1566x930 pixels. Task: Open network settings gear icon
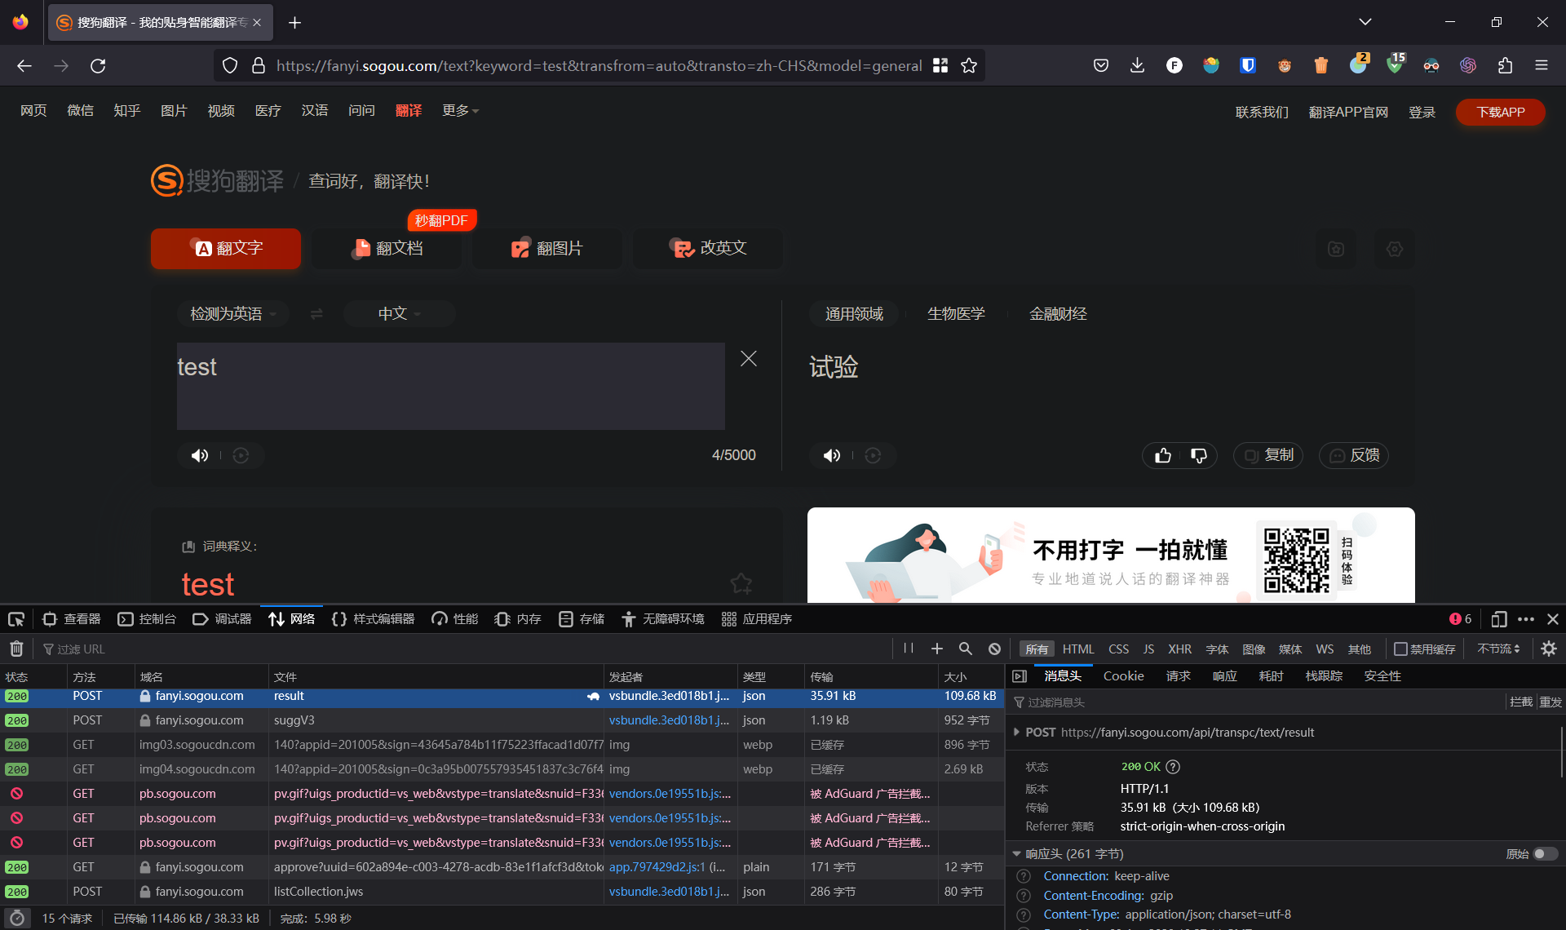click(x=1549, y=649)
